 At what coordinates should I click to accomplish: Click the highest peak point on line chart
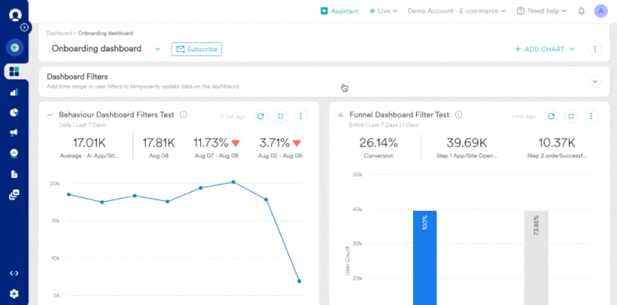tap(234, 182)
